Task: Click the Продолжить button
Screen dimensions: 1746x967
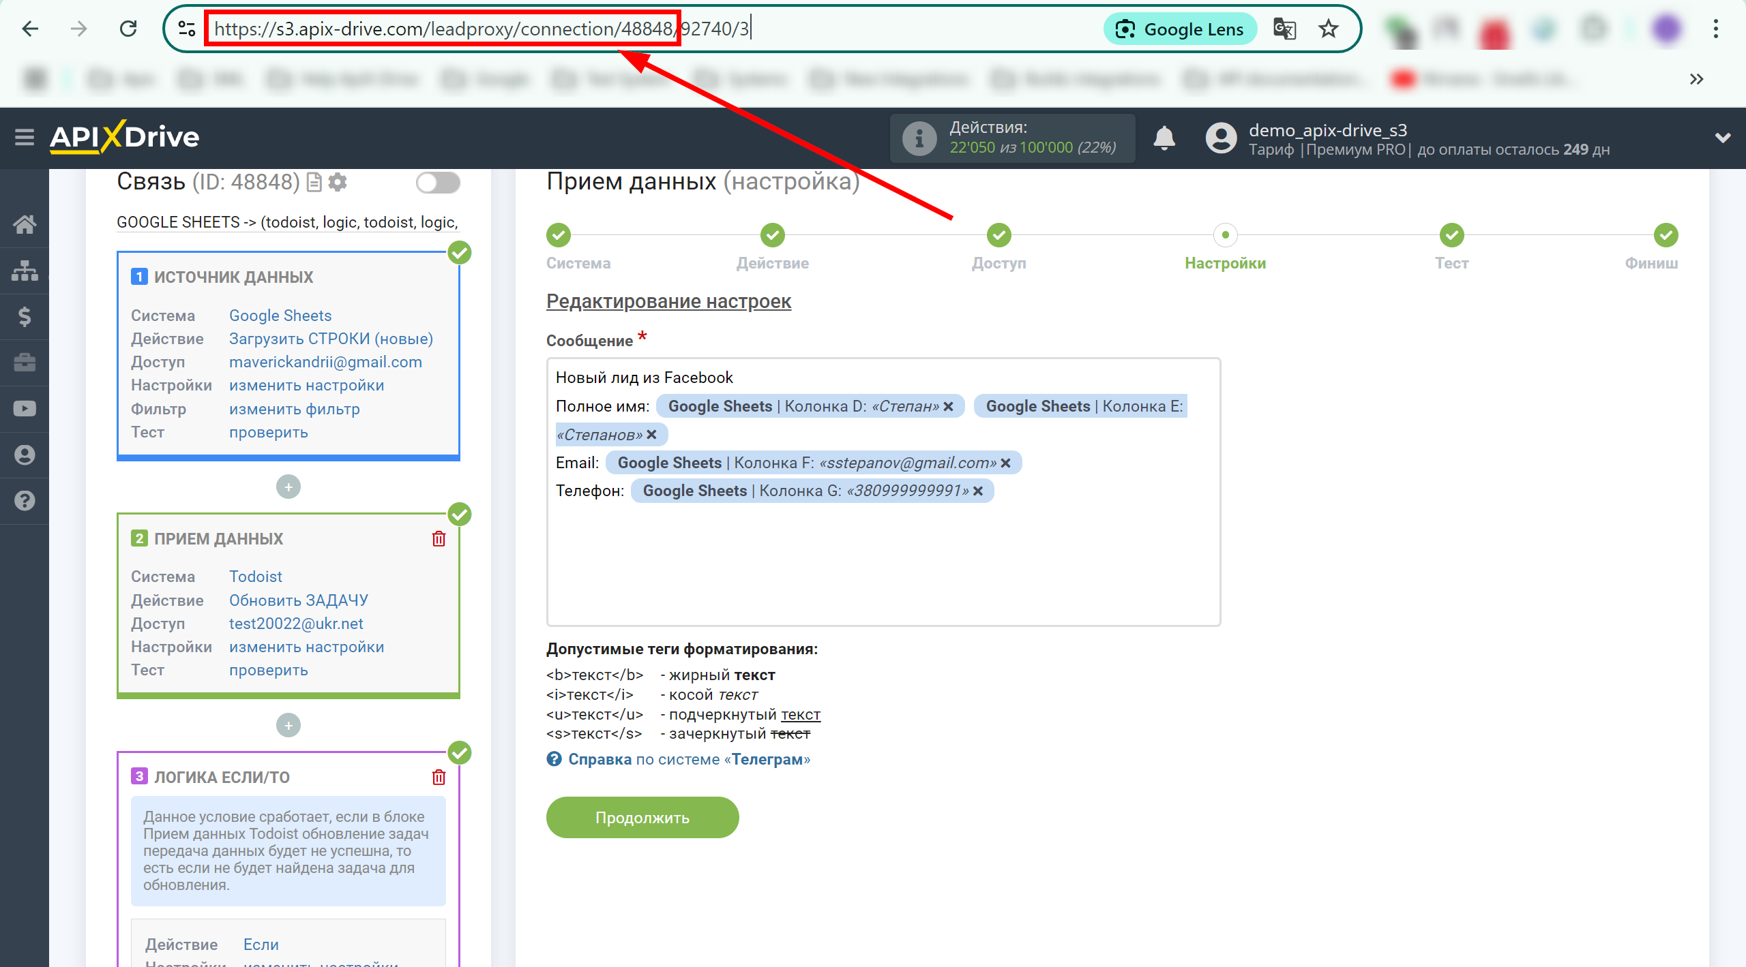Action: (x=642, y=817)
